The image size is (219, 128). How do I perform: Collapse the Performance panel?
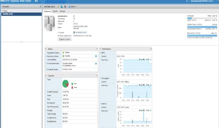pos(100,49)
